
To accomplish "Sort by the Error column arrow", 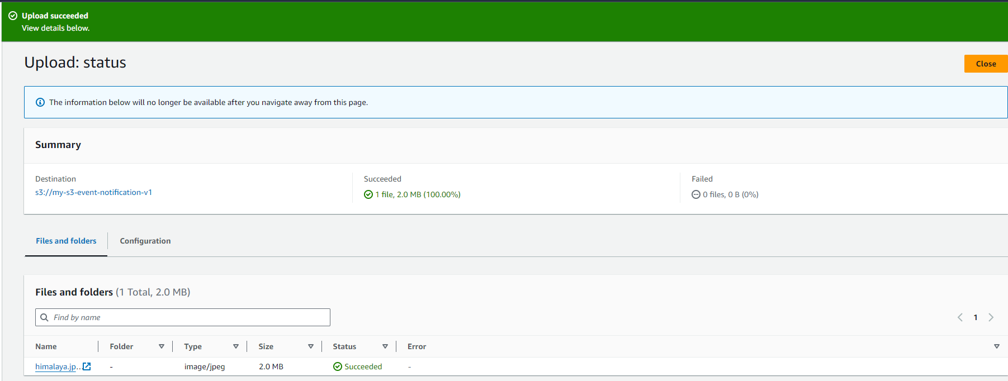I will pyautogui.click(x=997, y=346).
